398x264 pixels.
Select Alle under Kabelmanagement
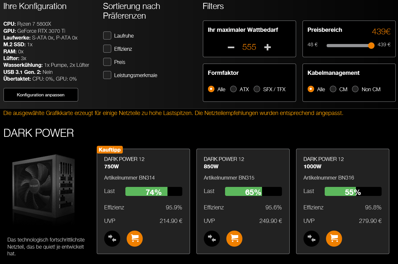pyautogui.click(x=311, y=89)
